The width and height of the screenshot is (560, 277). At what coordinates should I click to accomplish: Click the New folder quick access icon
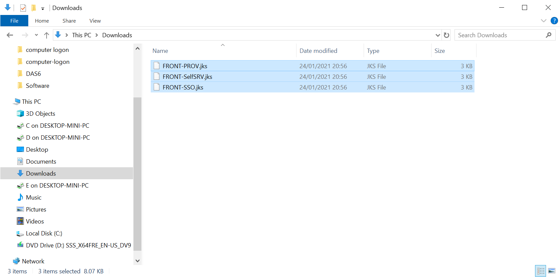point(34,8)
